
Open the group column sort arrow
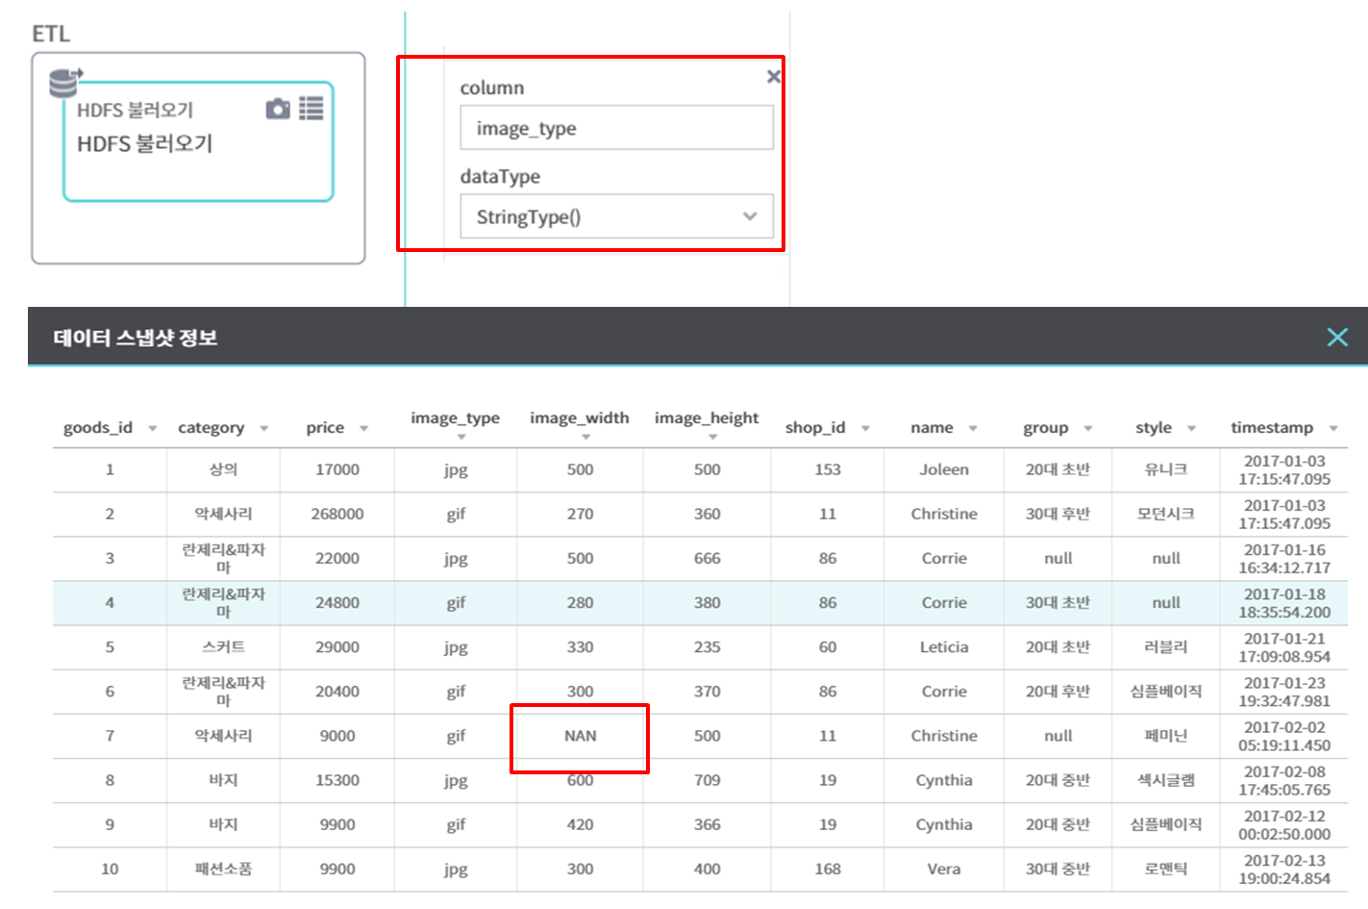point(1088,429)
